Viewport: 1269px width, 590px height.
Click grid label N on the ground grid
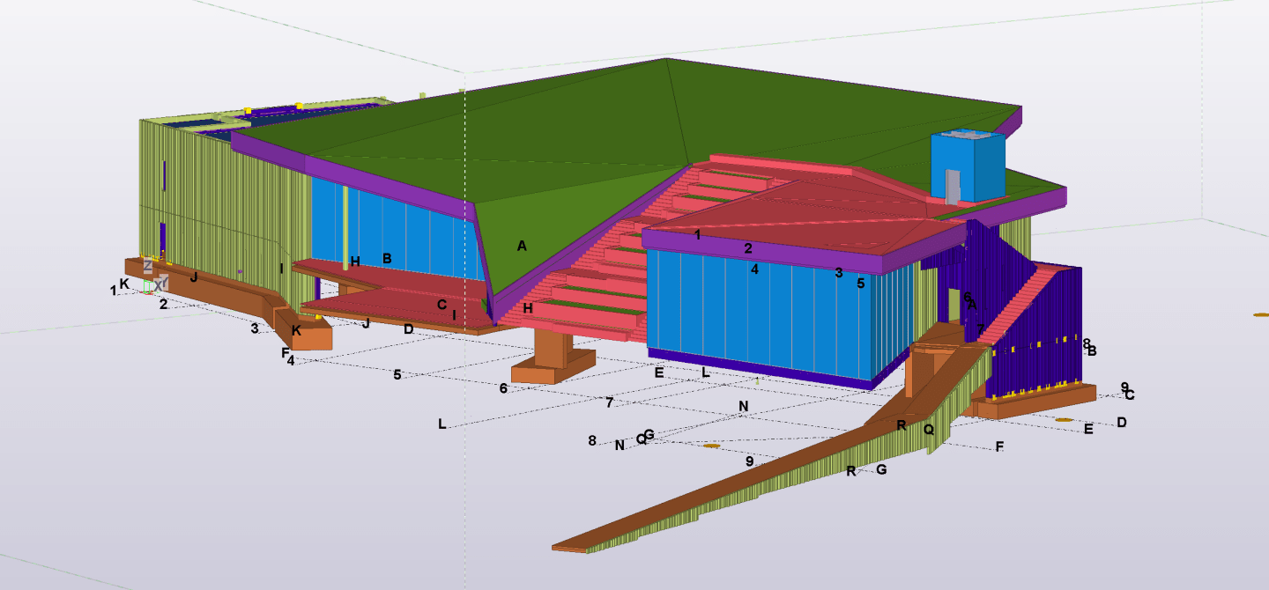pos(743,404)
